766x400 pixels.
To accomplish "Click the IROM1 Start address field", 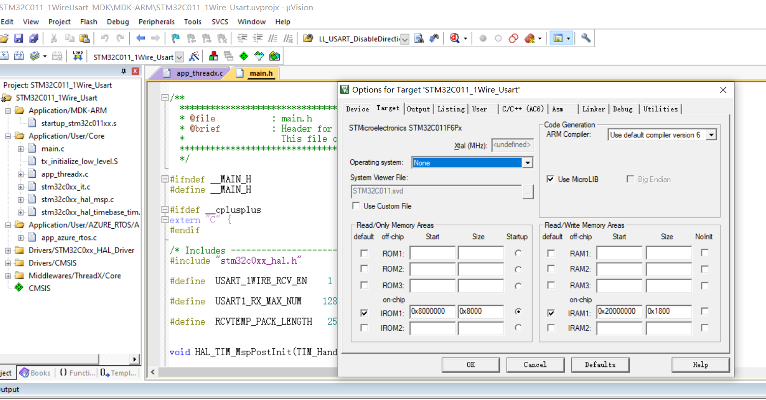I will 432,312.
